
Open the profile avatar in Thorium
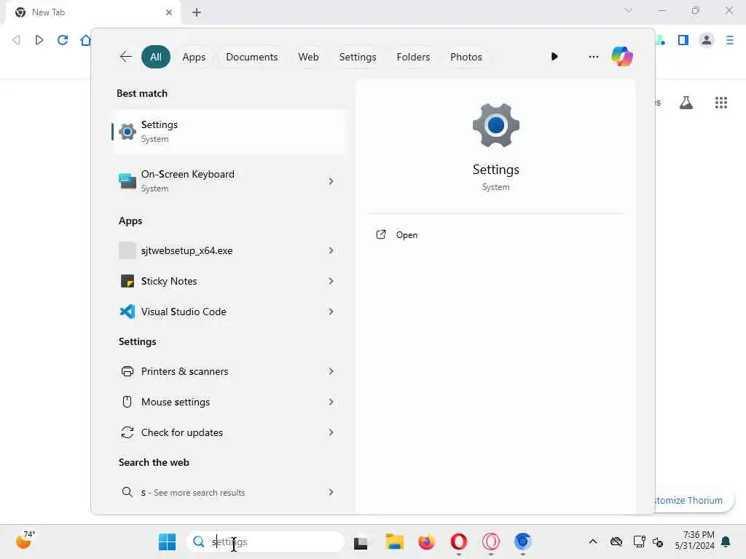click(x=707, y=40)
